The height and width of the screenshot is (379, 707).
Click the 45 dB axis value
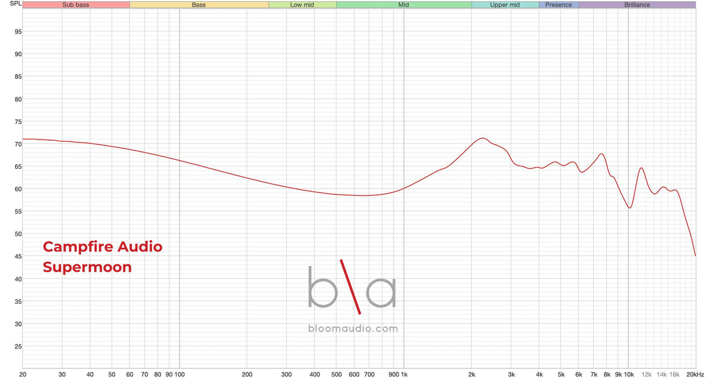[x=18, y=257]
